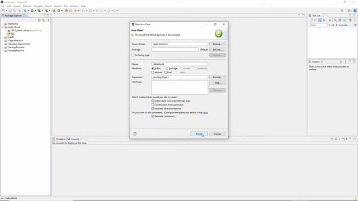Select the src folder in Hello World
358x201 pixels.
click(11, 33)
